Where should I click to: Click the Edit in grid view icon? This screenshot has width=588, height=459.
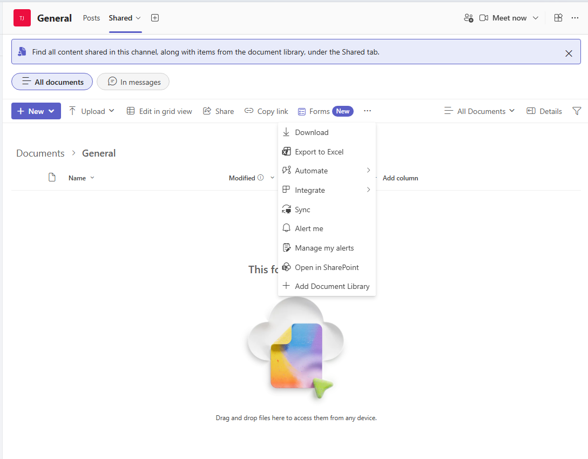(130, 111)
